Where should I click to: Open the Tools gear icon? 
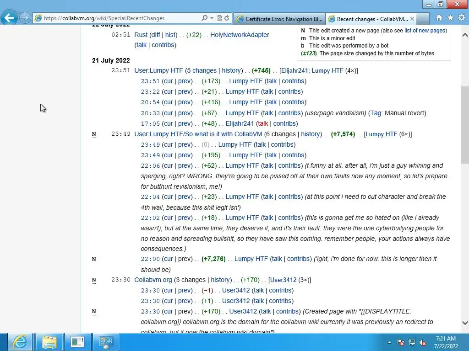(462, 18)
